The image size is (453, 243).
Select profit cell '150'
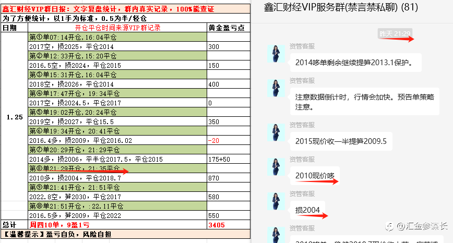point(229,65)
